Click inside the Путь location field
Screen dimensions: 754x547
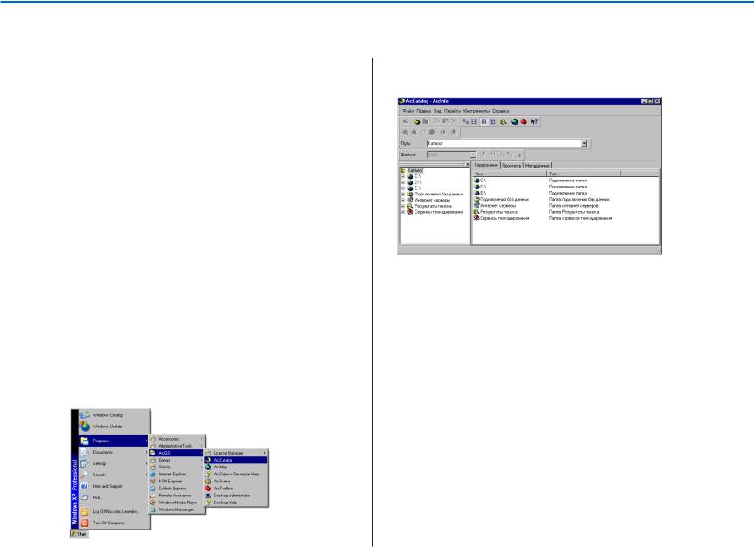504,143
